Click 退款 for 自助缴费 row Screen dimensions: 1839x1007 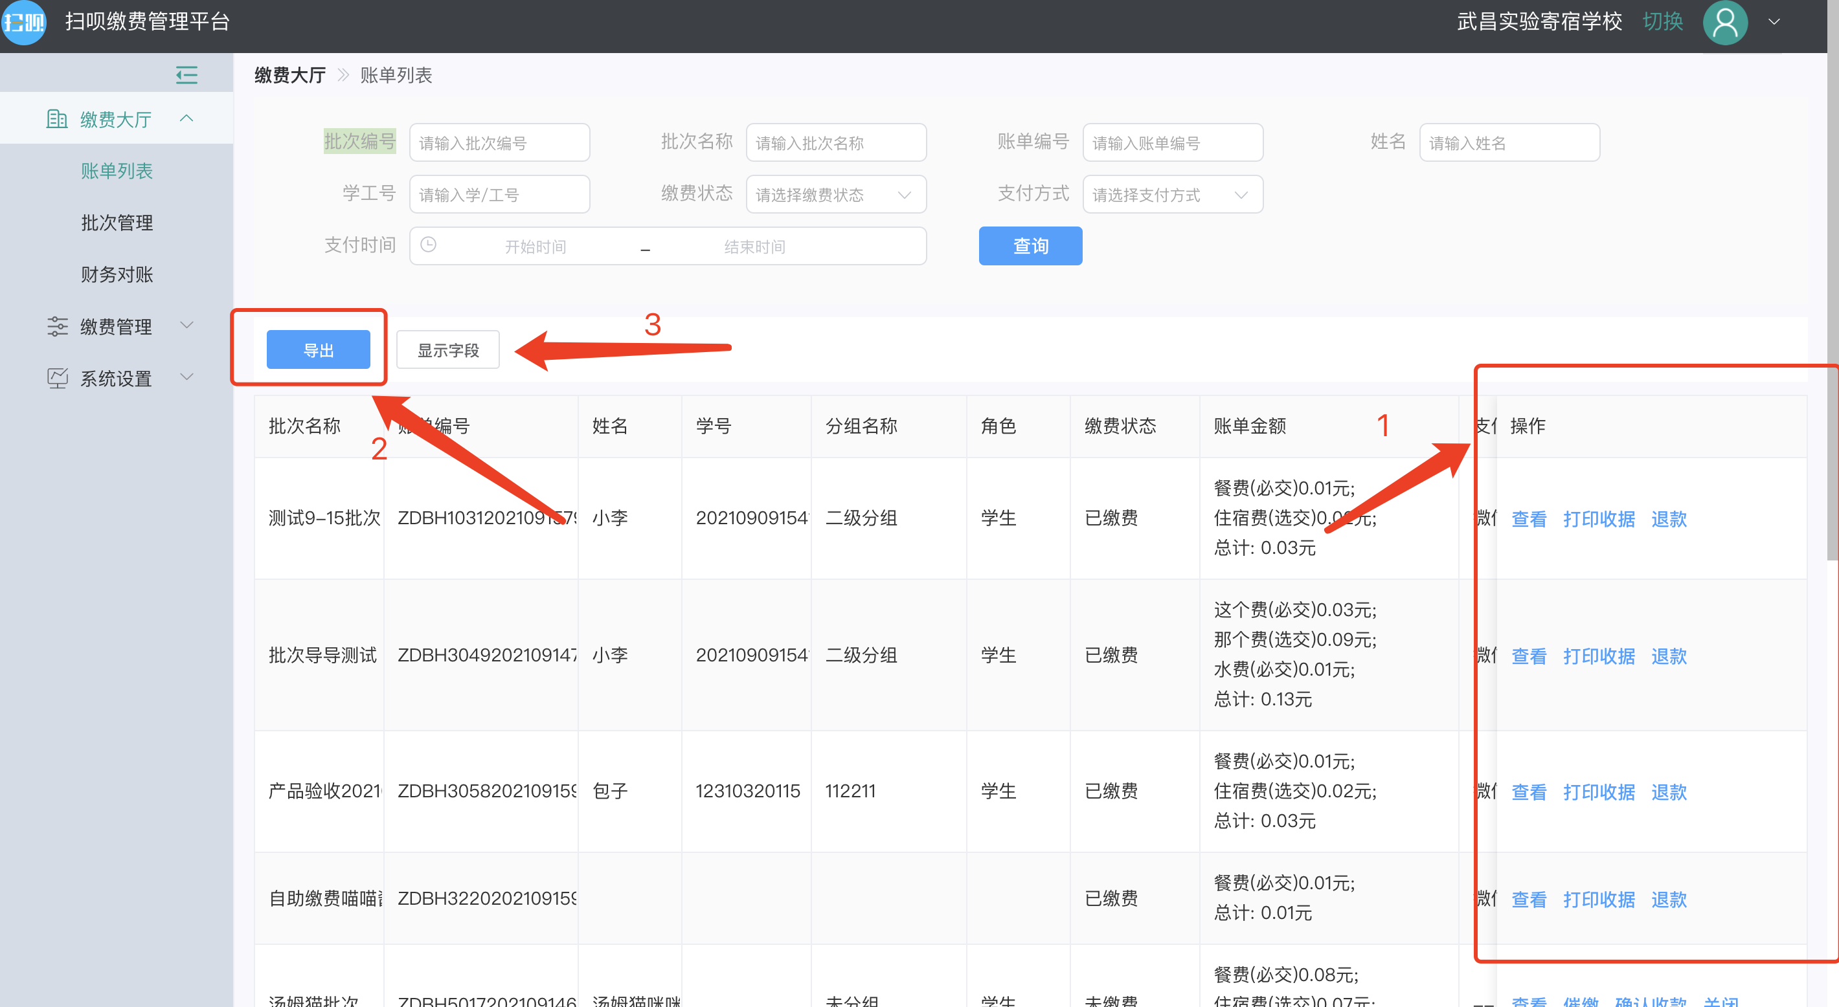point(1669,899)
